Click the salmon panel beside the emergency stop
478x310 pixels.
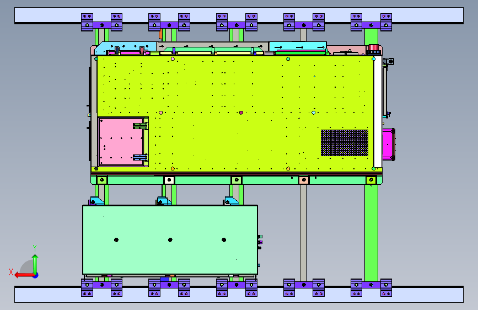pos(346,49)
